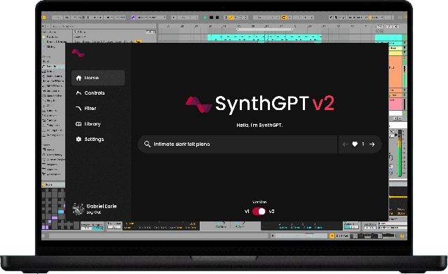Screen dimensions: 448x274
Task: Click the magnifier search icon
Action: click(x=147, y=144)
